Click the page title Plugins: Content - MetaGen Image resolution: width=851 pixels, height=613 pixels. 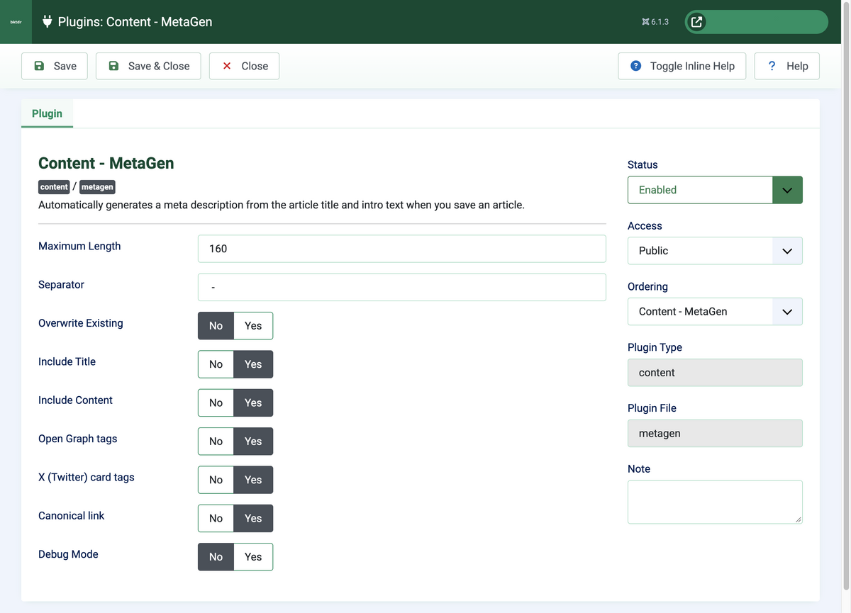[135, 22]
